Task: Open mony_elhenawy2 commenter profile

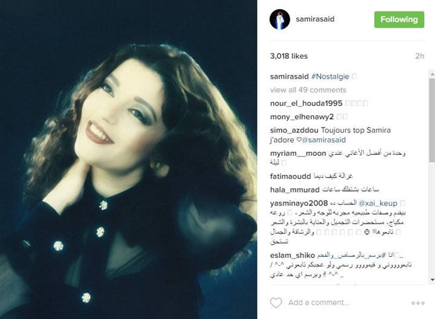Action: click(301, 117)
